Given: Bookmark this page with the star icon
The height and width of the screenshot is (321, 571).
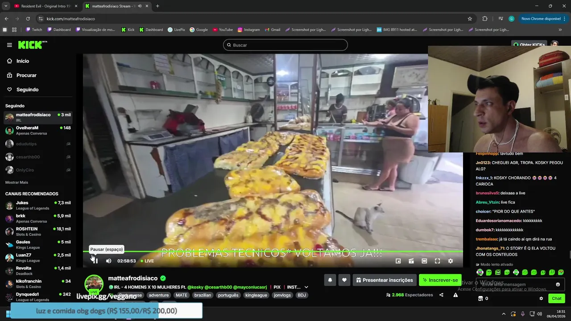Looking at the screenshot, I should pos(470,19).
